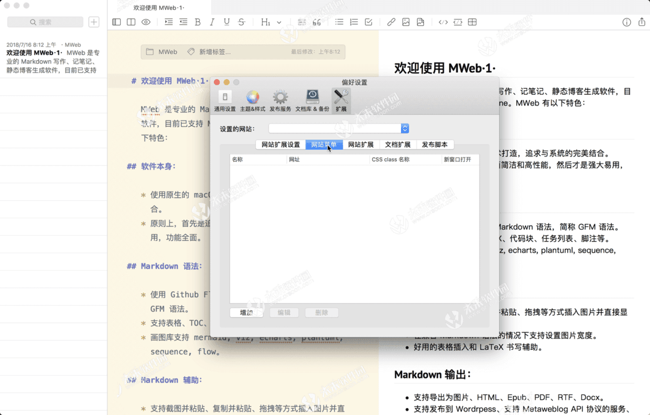Click the 增加 button to add a site
This screenshot has height=415, width=650.
(x=245, y=312)
